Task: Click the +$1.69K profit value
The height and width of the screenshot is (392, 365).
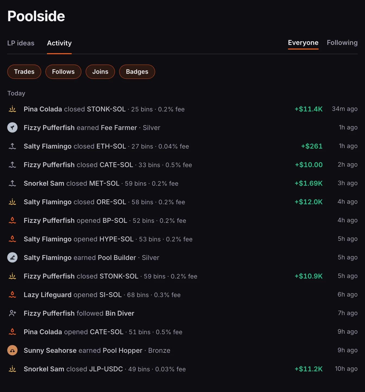Action: click(309, 183)
